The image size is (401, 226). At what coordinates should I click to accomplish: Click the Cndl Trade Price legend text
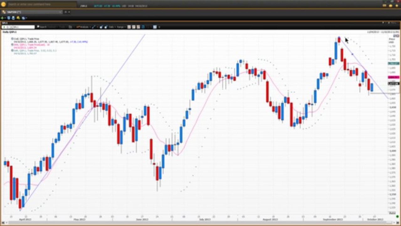tap(26, 39)
